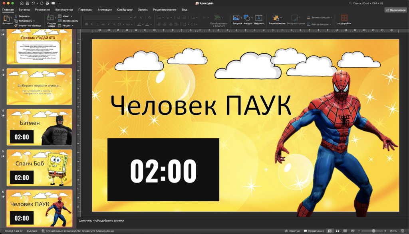Cut selection using Вырезать
Screen dimensions: 409x234
(x=22, y=16)
